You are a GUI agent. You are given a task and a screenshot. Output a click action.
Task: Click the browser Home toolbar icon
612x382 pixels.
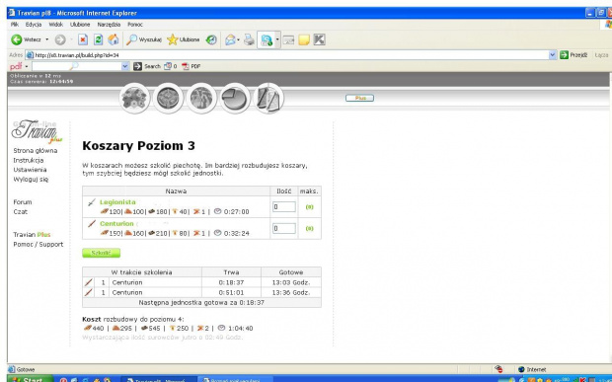114,39
